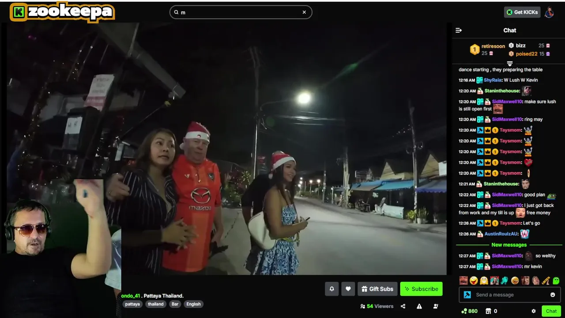This screenshot has height=318, width=565.
Task: Click the moderator hammer badge in message box
Action: pos(467,295)
